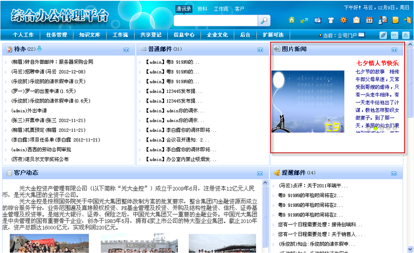Open the orange gear settings icon

pyautogui.click(x=344, y=20)
